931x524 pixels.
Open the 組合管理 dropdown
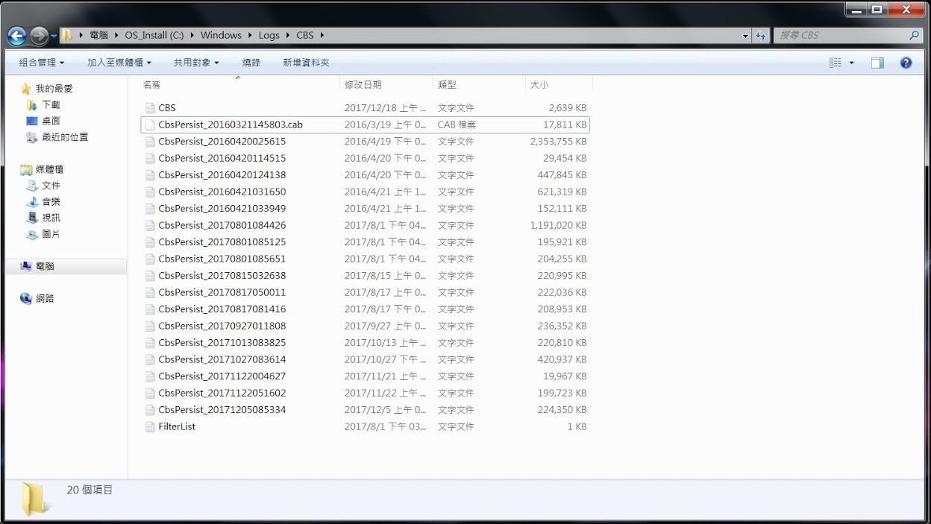(40, 62)
